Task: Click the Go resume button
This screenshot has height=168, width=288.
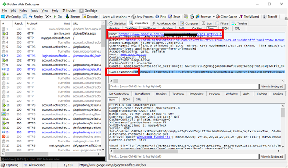Action: pos(58,17)
